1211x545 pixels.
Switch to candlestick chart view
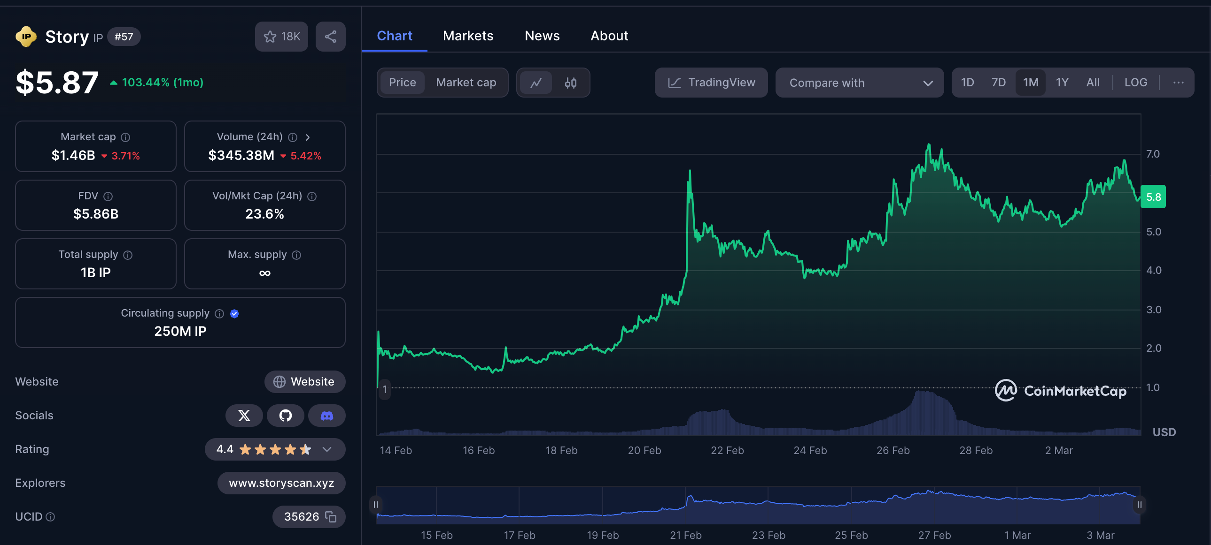coord(570,83)
